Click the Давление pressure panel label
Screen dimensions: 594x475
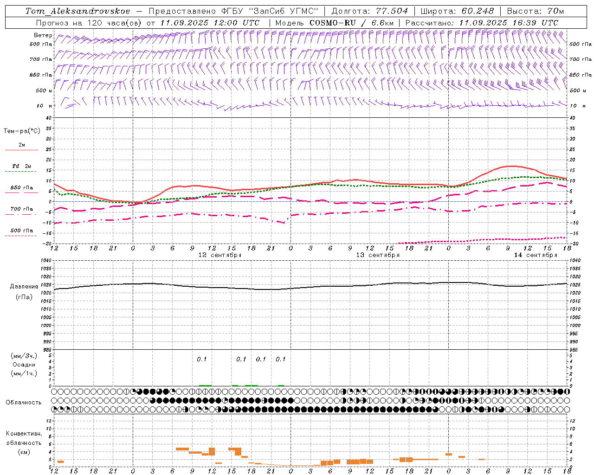coord(24,287)
